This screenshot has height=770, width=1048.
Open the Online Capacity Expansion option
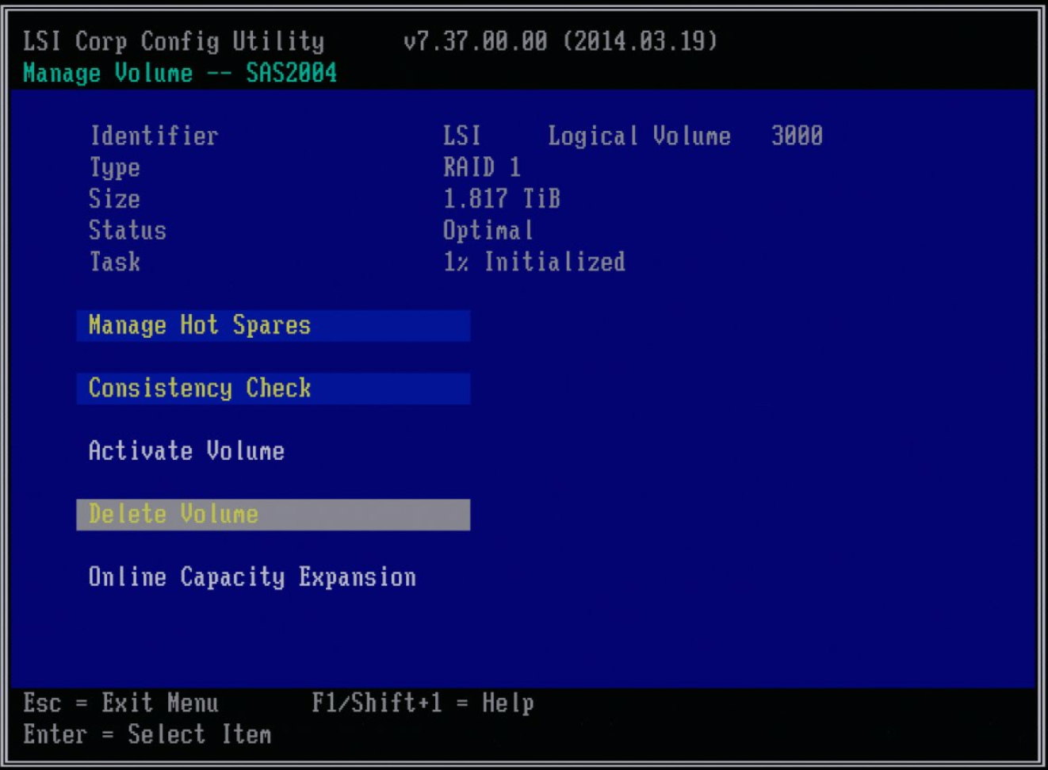(x=252, y=577)
